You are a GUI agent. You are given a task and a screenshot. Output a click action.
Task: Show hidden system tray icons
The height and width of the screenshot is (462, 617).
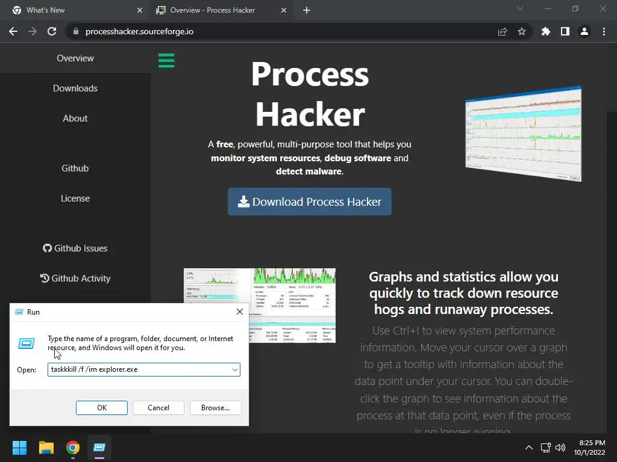pos(529,448)
